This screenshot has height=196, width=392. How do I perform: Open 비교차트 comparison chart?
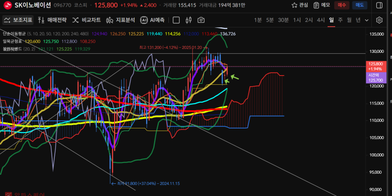click(x=87, y=20)
